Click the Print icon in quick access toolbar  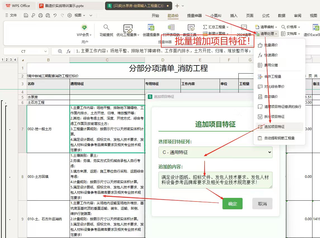[41, 16]
